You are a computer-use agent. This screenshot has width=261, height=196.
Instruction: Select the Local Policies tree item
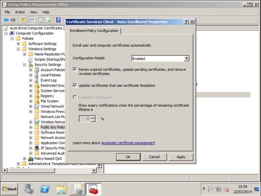(x=51, y=75)
